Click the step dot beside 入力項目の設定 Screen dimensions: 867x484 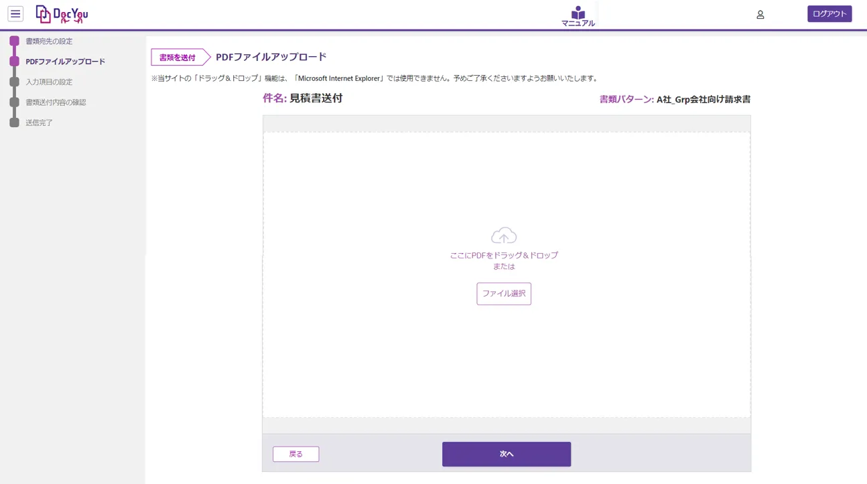(x=14, y=82)
